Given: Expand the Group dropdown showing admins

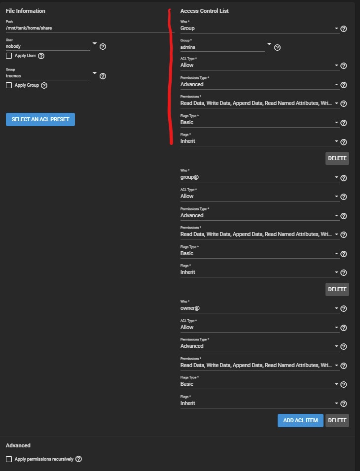Looking at the screenshot, I should [225, 46].
